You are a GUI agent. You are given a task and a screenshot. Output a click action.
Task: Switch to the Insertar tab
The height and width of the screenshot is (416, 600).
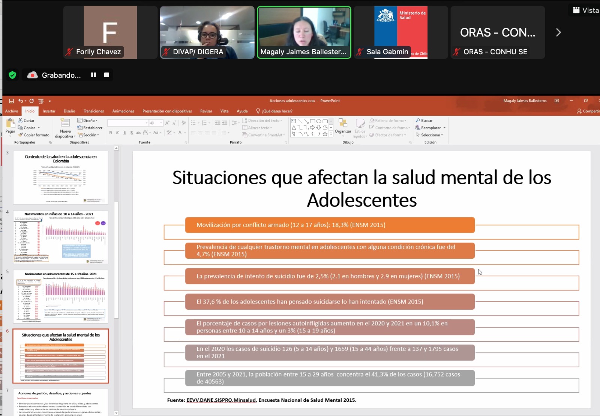(x=49, y=111)
